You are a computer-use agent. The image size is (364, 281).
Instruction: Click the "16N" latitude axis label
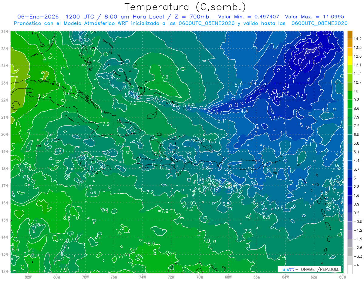click(5, 203)
